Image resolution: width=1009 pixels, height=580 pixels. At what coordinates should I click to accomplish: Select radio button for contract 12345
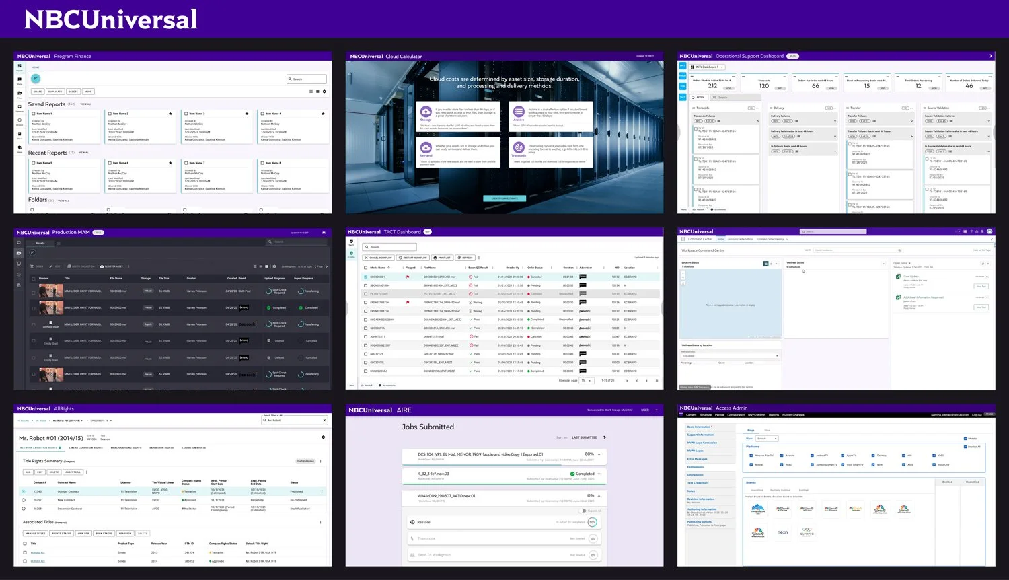pos(24,491)
